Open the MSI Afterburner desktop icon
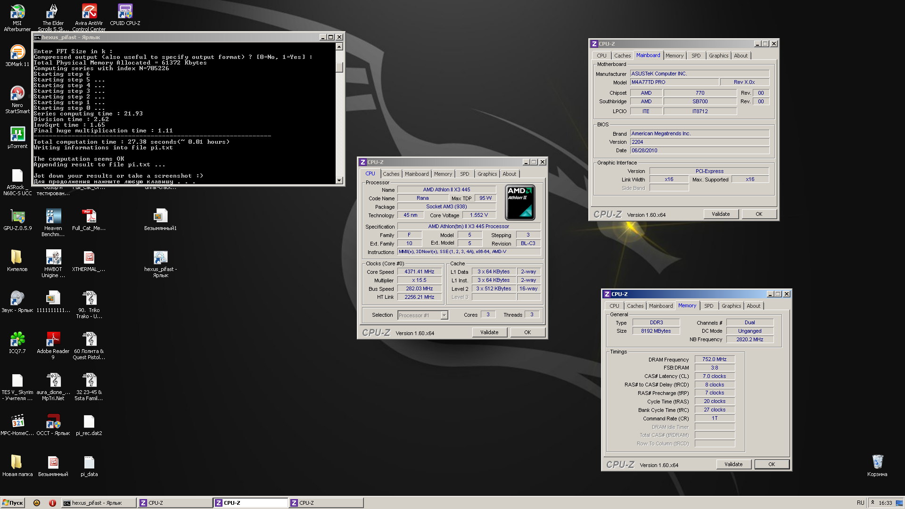 [x=17, y=17]
